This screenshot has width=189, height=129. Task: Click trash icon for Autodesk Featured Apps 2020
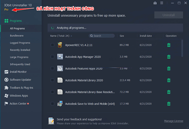(169, 68)
